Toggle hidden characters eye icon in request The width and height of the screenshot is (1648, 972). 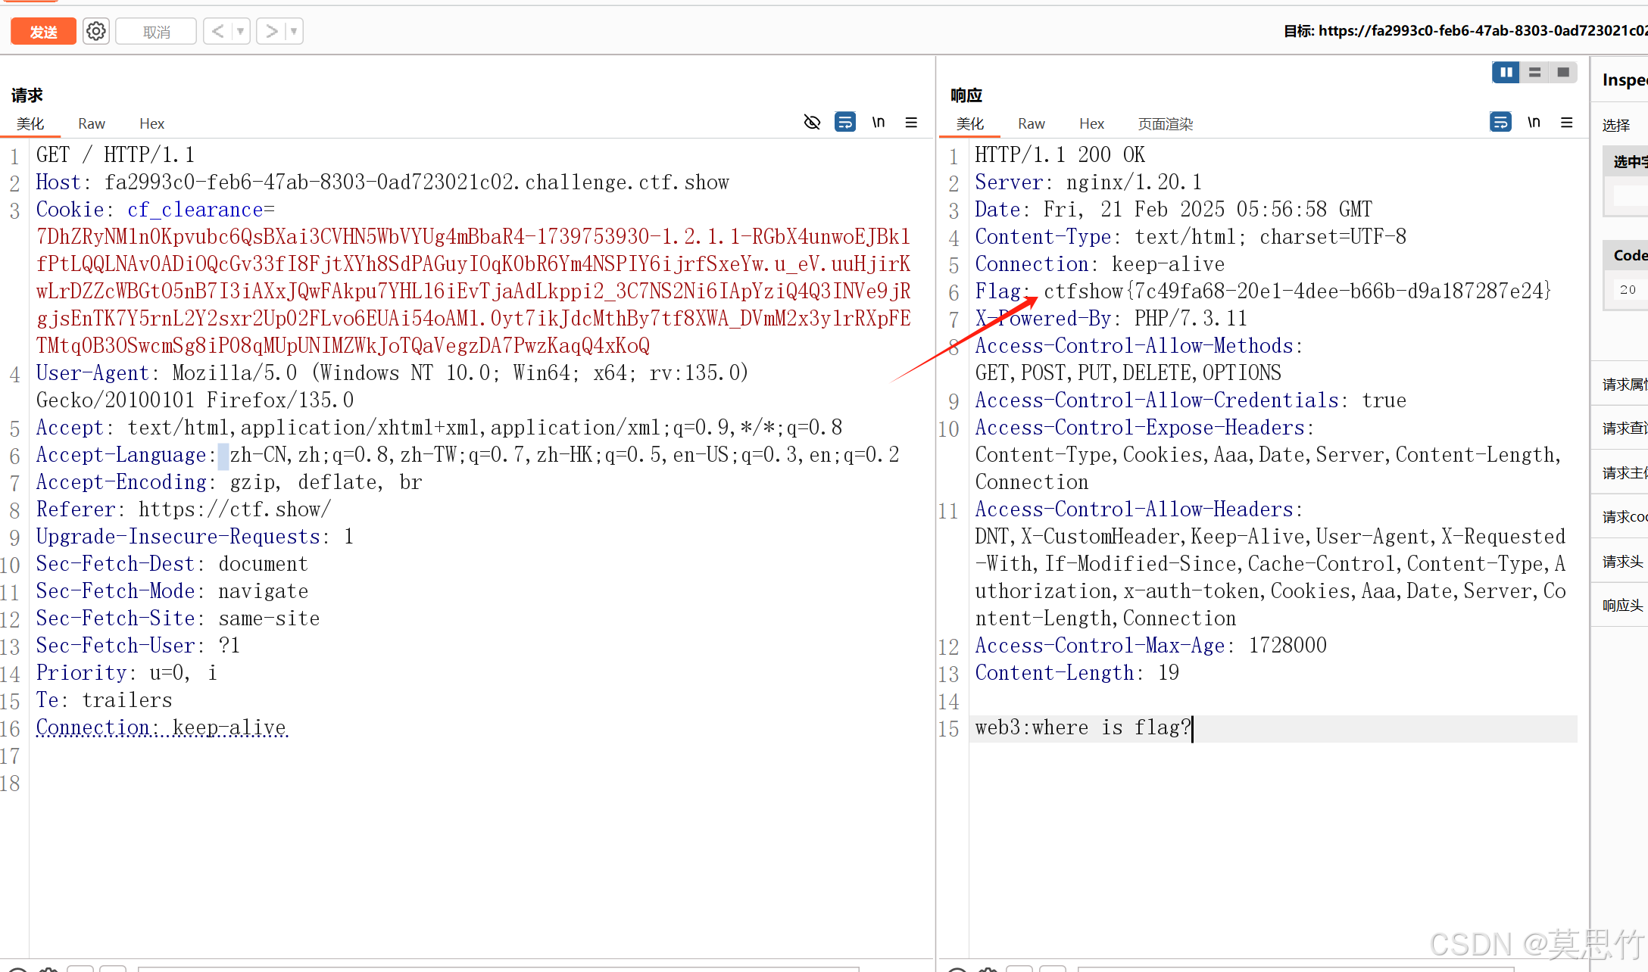[812, 122]
